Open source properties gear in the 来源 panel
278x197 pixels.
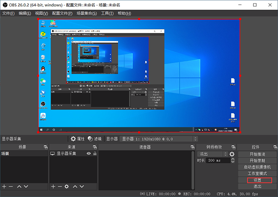[67, 186]
